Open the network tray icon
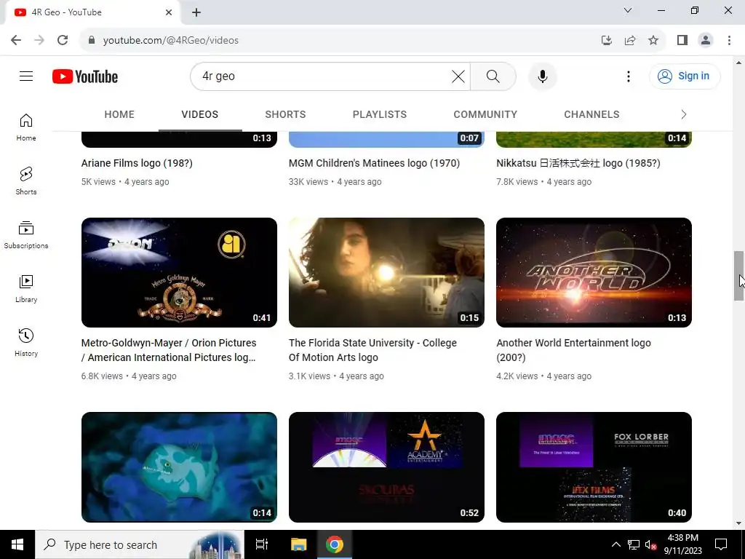 pyautogui.click(x=634, y=544)
